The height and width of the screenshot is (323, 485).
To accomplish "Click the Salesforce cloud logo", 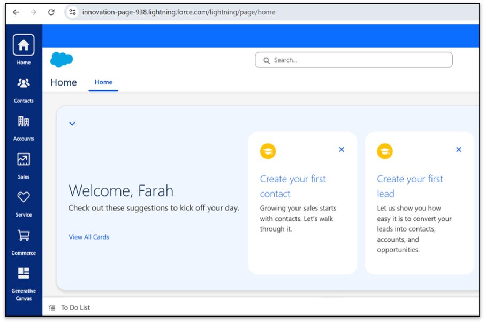I will [x=61, y=59].
